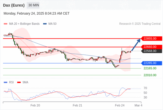Screen dimensions: 163x110
Task: Click the 22165.00 support level label
Action: [150, 68]
